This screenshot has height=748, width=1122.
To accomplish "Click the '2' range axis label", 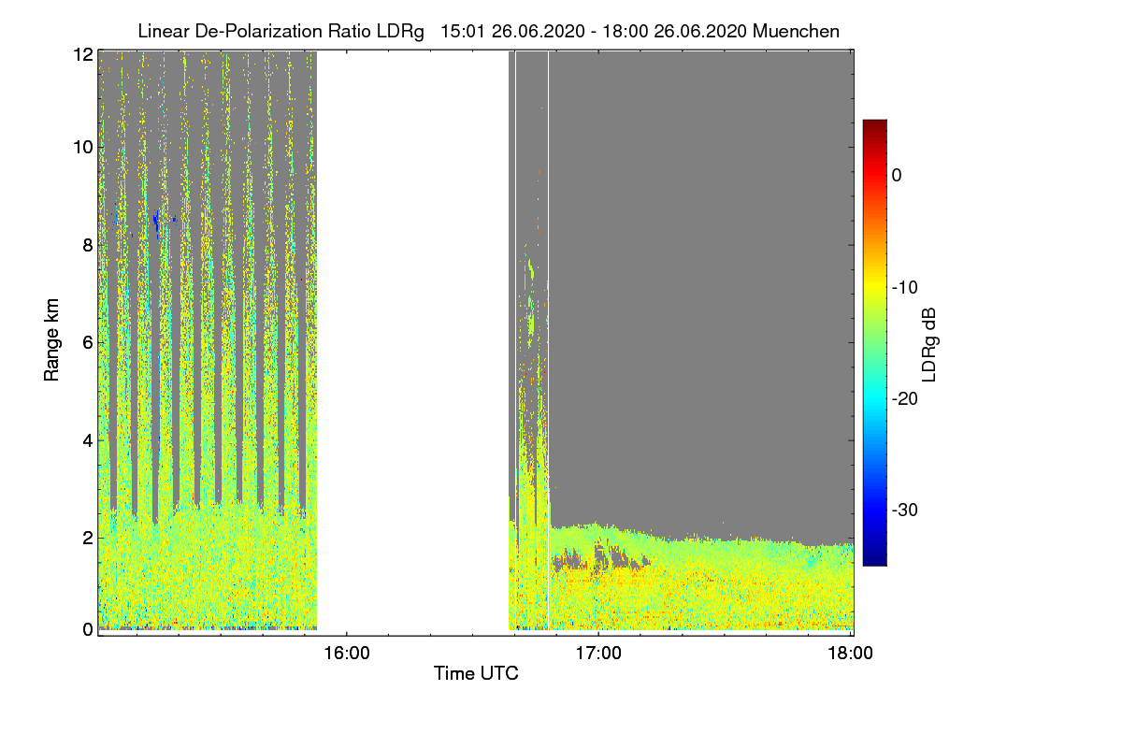I will pyautogui.click(x=87, y=538).
